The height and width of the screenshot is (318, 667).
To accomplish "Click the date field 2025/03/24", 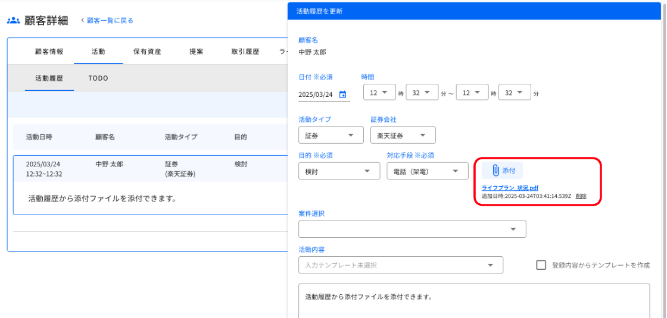I will click(x=324, y=95).
